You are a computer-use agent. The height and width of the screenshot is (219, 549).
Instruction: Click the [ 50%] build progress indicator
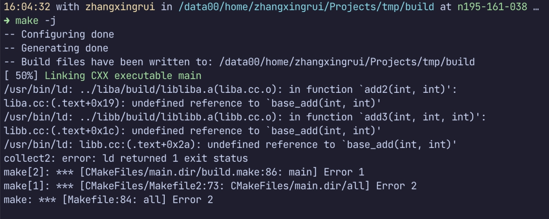[21, 76]
